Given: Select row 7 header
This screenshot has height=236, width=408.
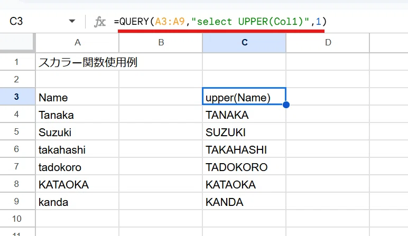Looking at the screenshot, I should click(17, 166).
